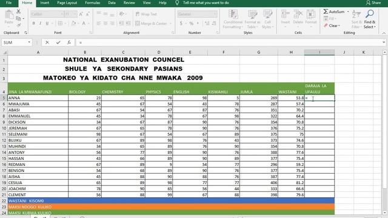This screenshot has height=218, width=388.
Task: Toggle Merge & Center
Action: point(151,24)
